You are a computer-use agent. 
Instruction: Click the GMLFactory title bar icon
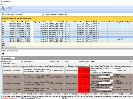pos(2,1)
